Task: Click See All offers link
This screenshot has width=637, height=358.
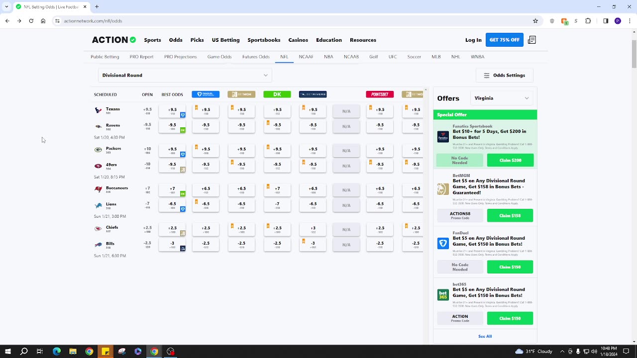Action: point(485,336)
